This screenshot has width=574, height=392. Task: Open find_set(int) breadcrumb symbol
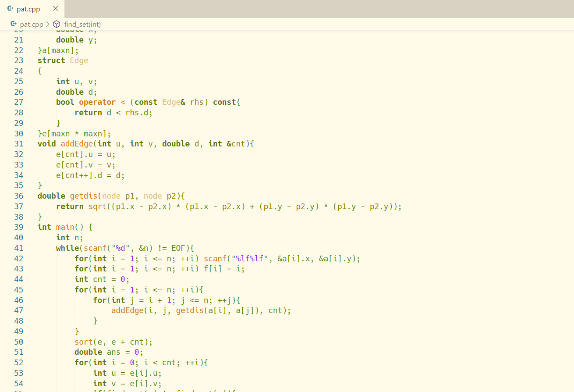(x=82, y=25)
